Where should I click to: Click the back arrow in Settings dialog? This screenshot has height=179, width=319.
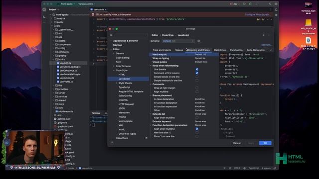click(264, 35)
